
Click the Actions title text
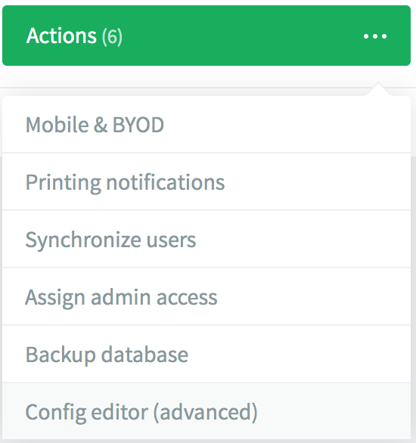pos(61,36)
